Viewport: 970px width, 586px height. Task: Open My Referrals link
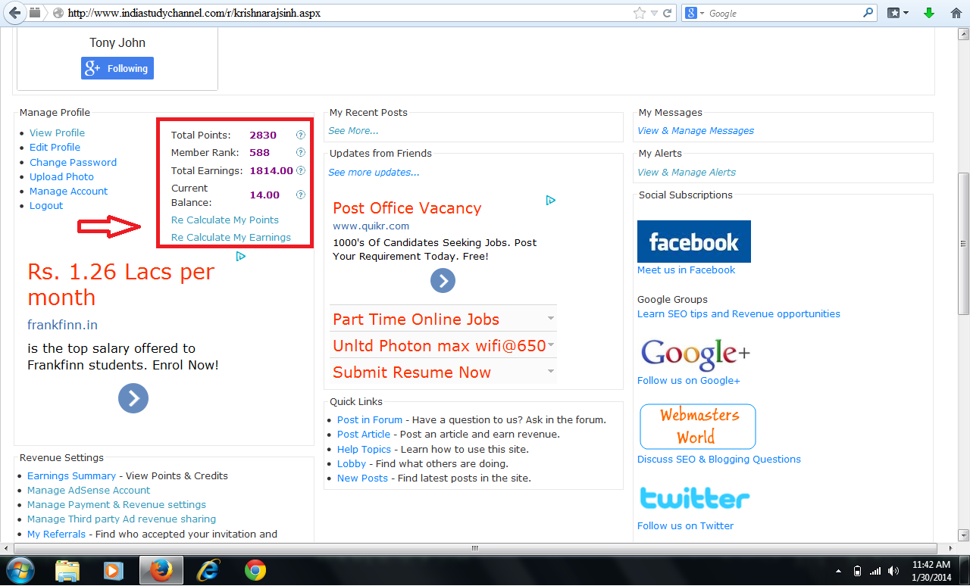tap(56, 534)
